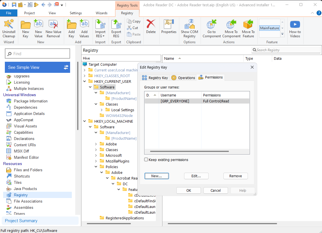Toggle See Simple View switch
Image resolution: width=322 pixels, height=233 pixels.
click(37, 67)
